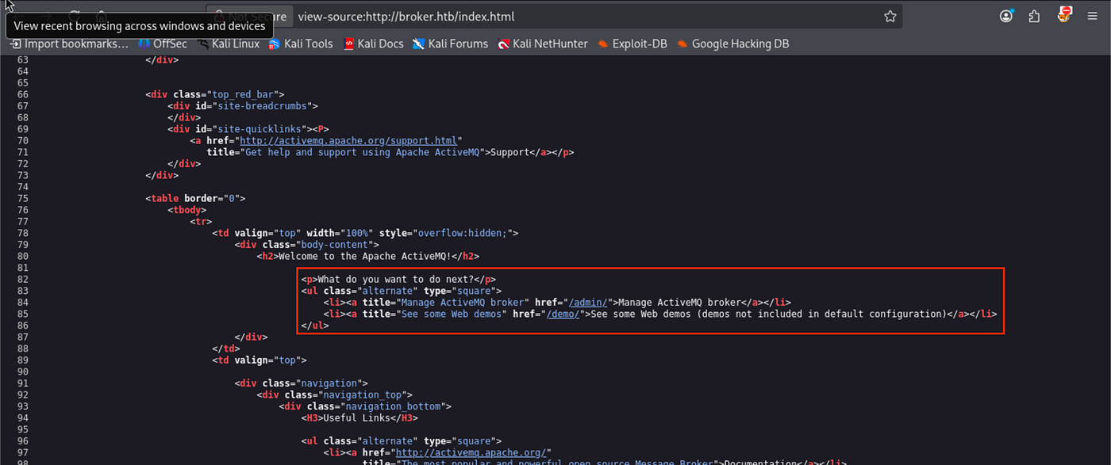The width and height of the screenshot is (1111, 465).
Task: Open Import bookmarks… toolbar item
Action: coord(69,44)
